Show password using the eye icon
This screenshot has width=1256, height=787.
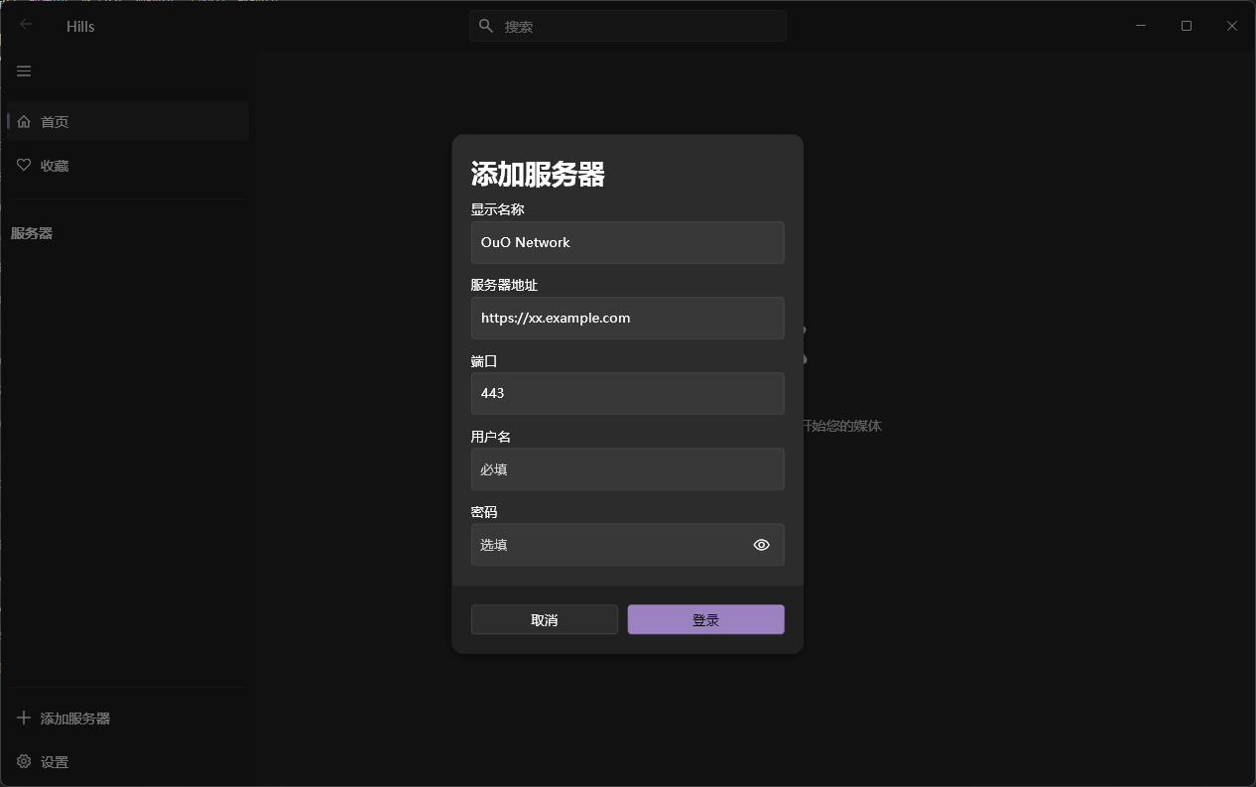pos(761,545)
